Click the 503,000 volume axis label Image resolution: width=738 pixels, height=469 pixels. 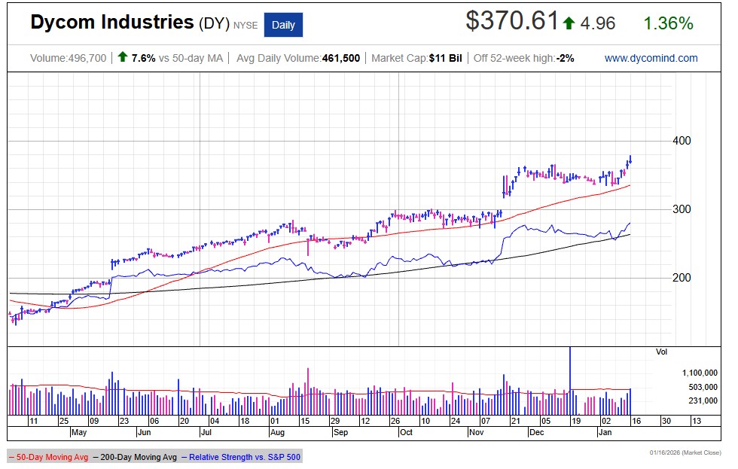tap(703, 387)
